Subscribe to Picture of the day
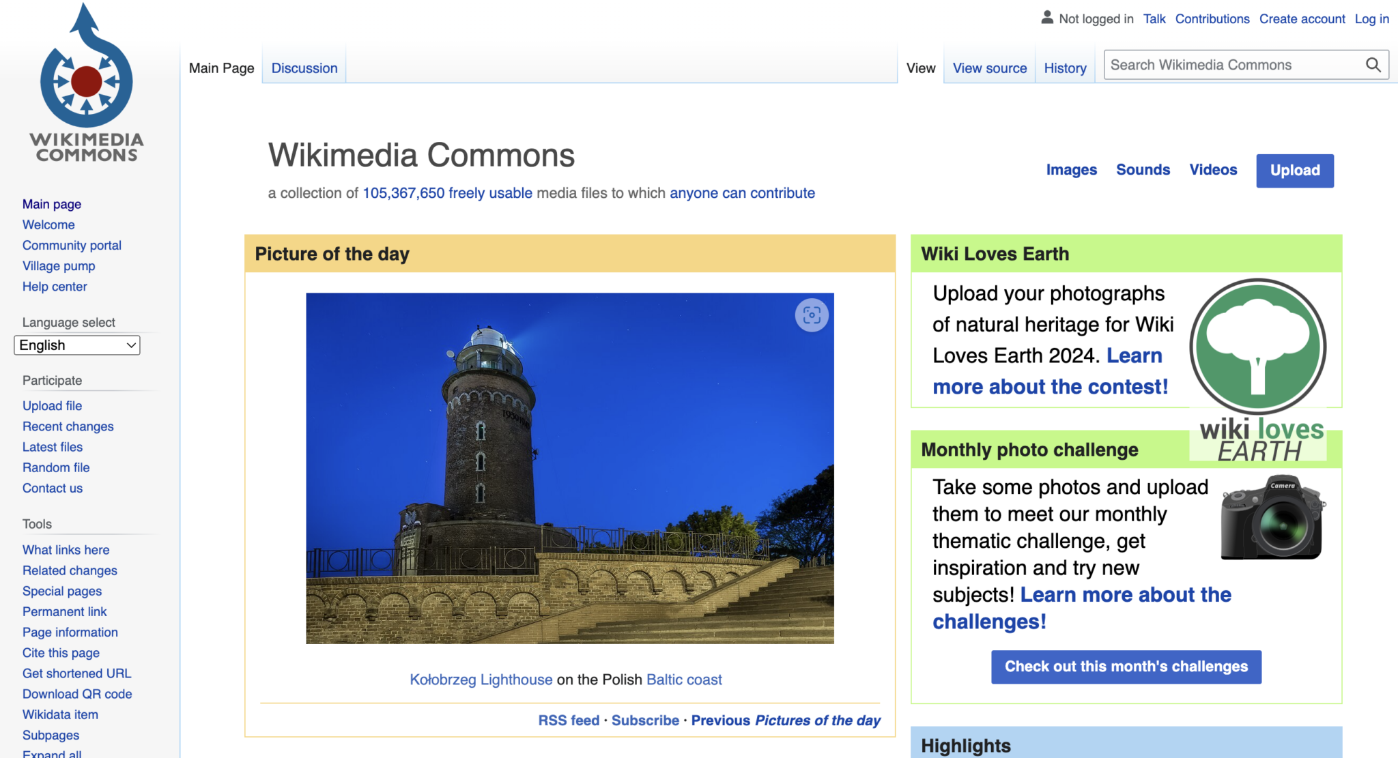The height and width of the screenshot is (758, 1398). click(x=644, y=720)
